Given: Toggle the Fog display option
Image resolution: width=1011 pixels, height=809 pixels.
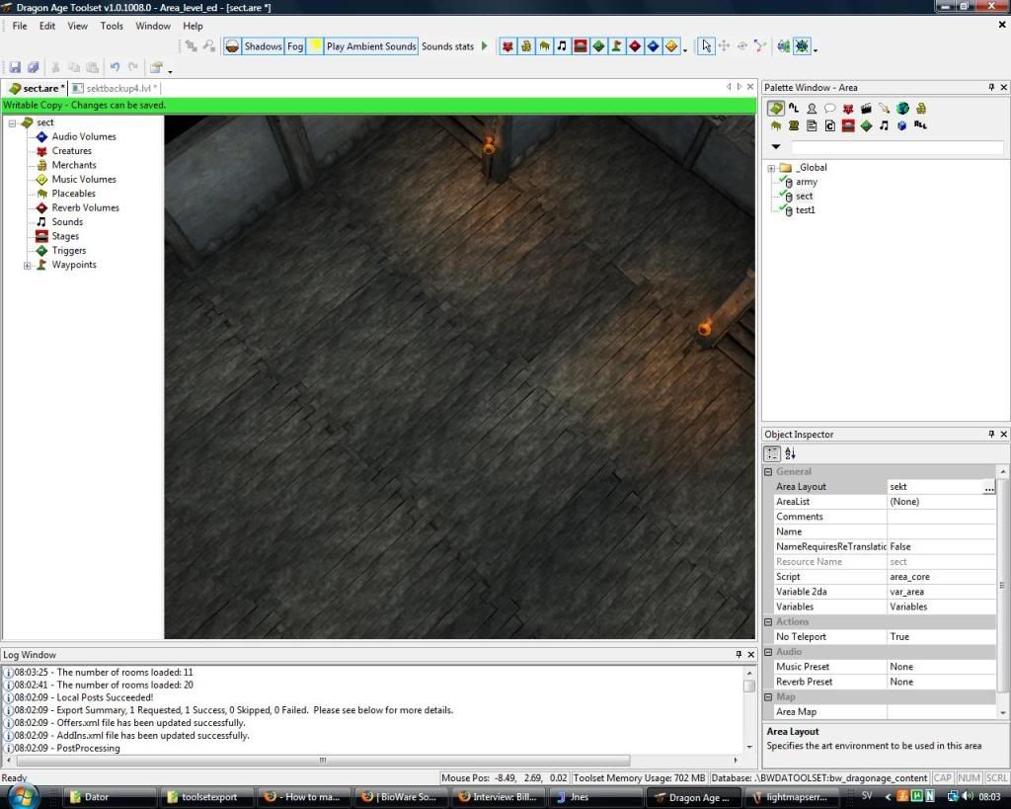Looking at the screenshot, I should point(295,46).
